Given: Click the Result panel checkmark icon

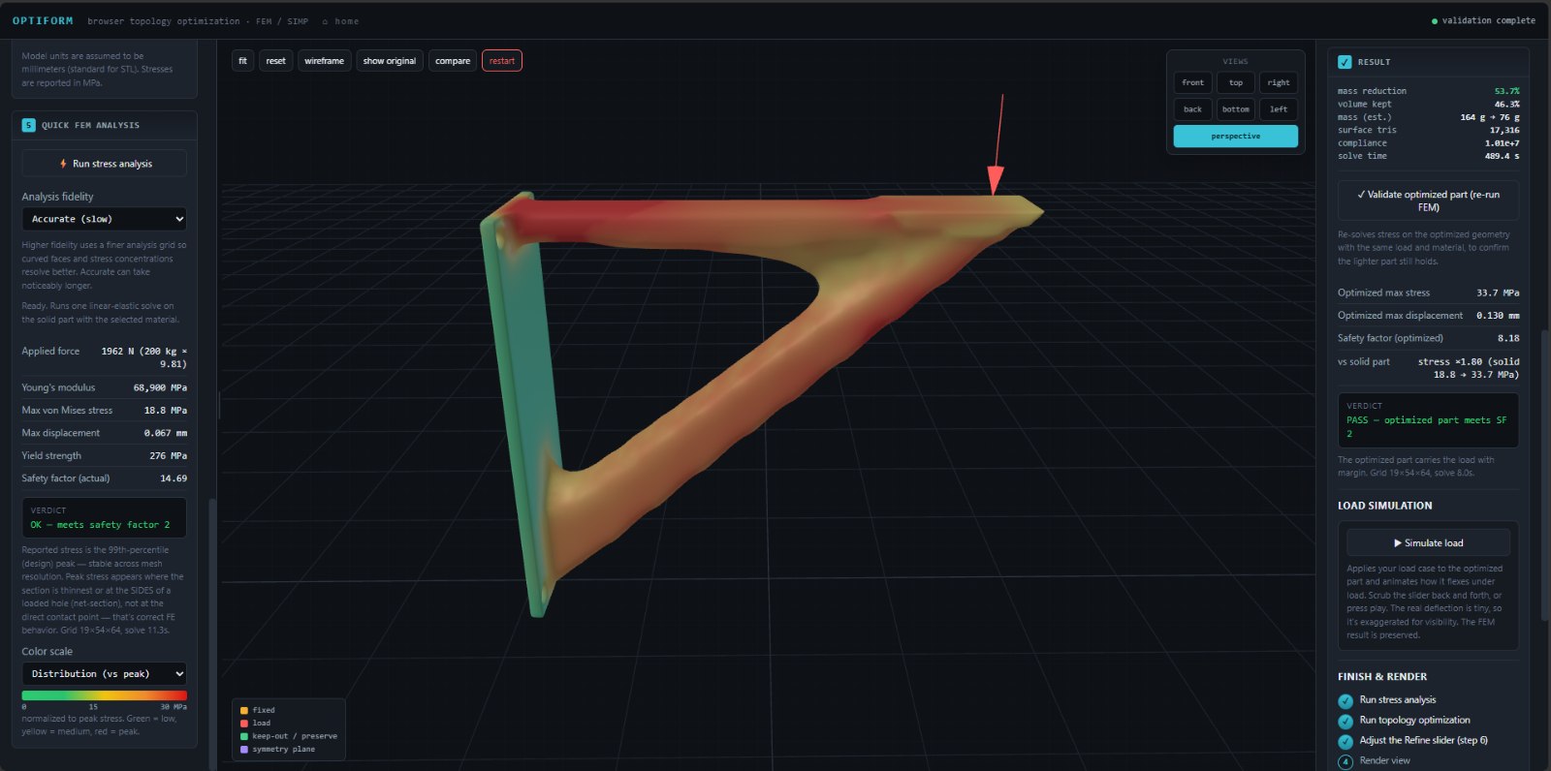Looking at the screenshot, I should [x=1345, y=62].
